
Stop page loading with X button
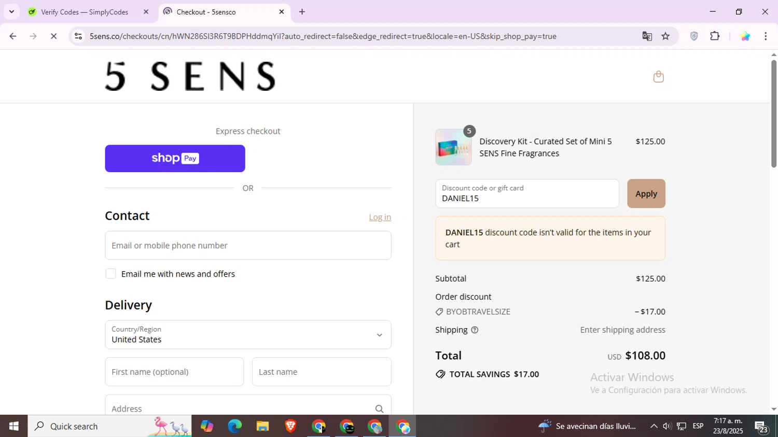53,36
